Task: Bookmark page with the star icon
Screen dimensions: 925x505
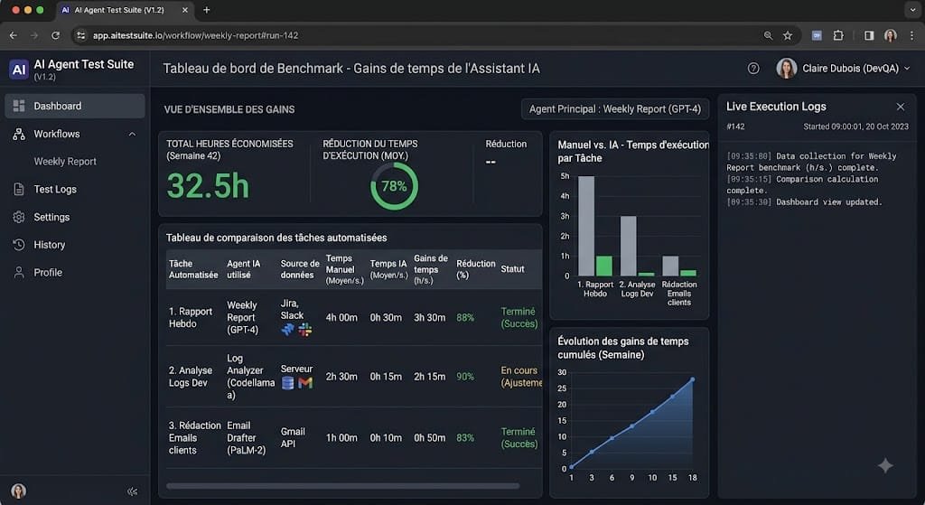Action: 788,35
